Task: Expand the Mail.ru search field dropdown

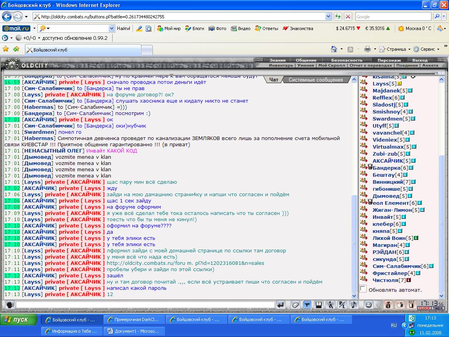Action: (x=112, y=28)
